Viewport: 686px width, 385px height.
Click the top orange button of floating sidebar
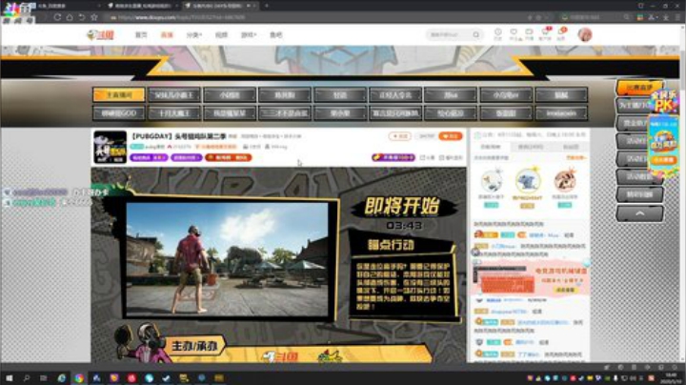coord(639,88)
